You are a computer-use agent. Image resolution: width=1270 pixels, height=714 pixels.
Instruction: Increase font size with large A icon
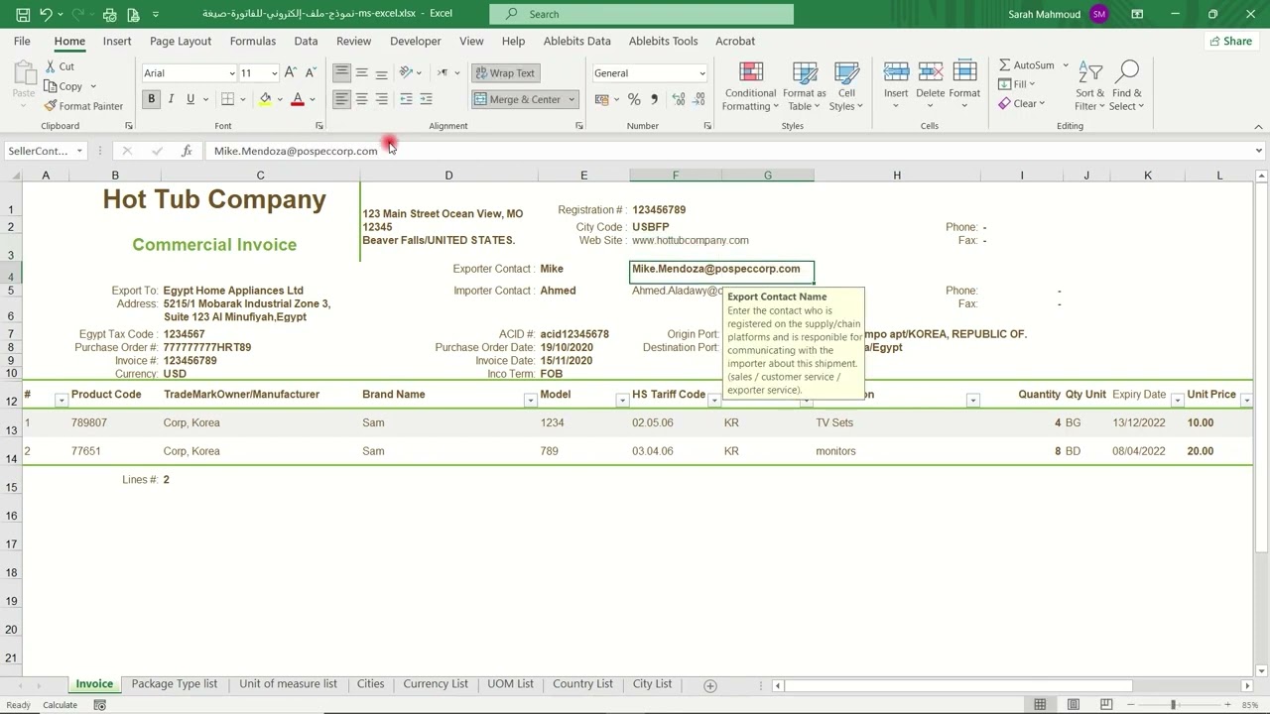[x=290, y=72]
